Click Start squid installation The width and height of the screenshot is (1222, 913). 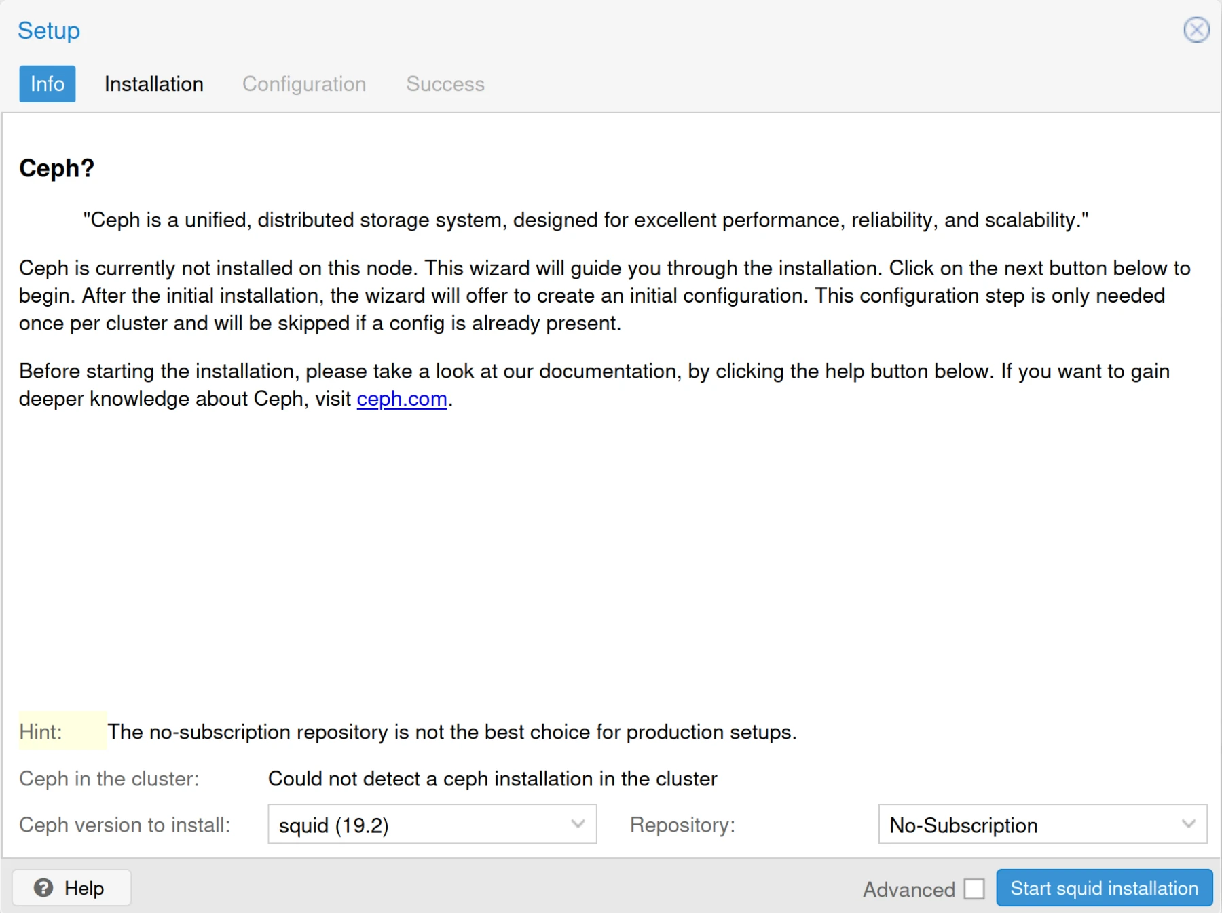click(1104, 888)
